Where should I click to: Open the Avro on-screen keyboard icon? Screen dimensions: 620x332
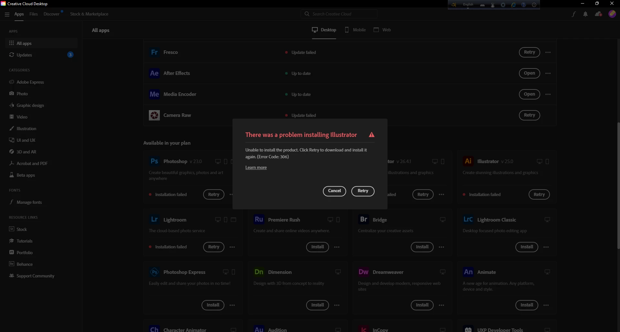click(x=482, y=5)
